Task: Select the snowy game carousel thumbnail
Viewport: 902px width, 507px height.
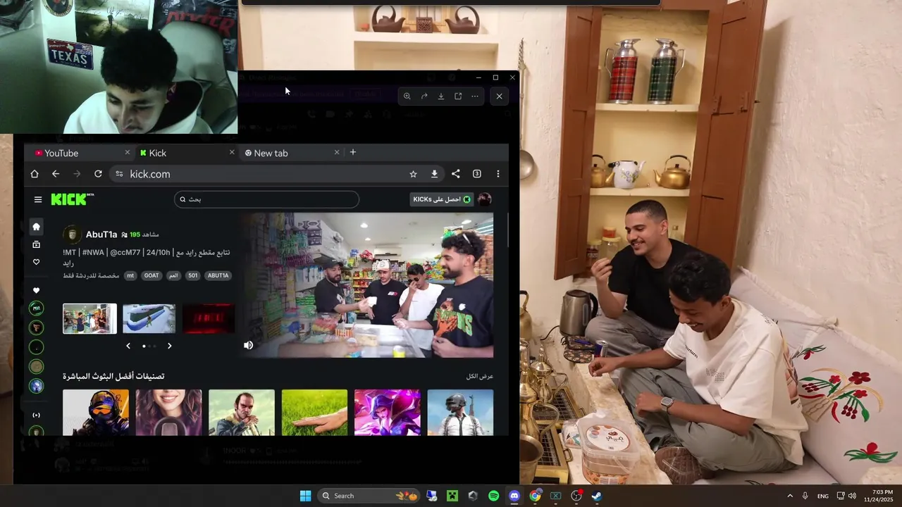Action: click(x=149, y=318)
